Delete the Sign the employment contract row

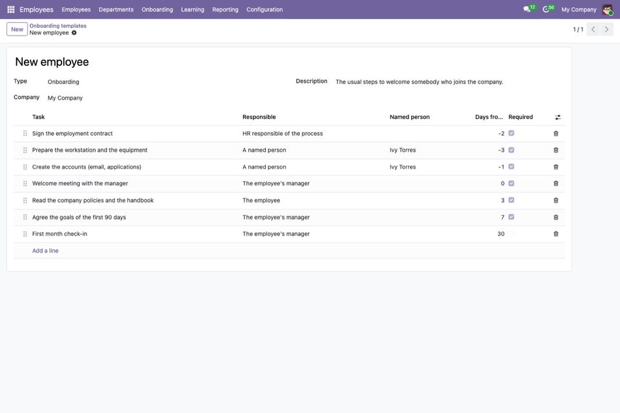[x=556, y=134]
